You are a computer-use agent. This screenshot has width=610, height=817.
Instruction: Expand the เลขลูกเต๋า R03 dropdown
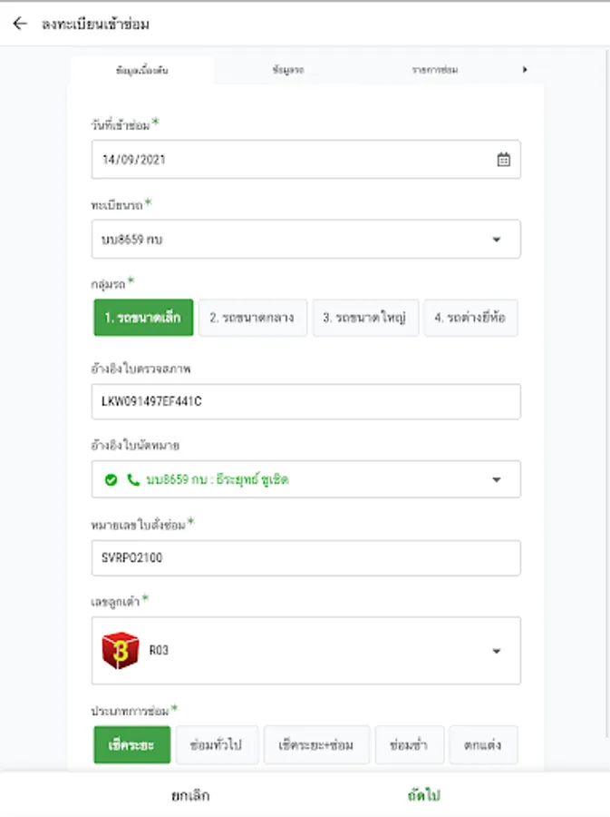point(496,651)
